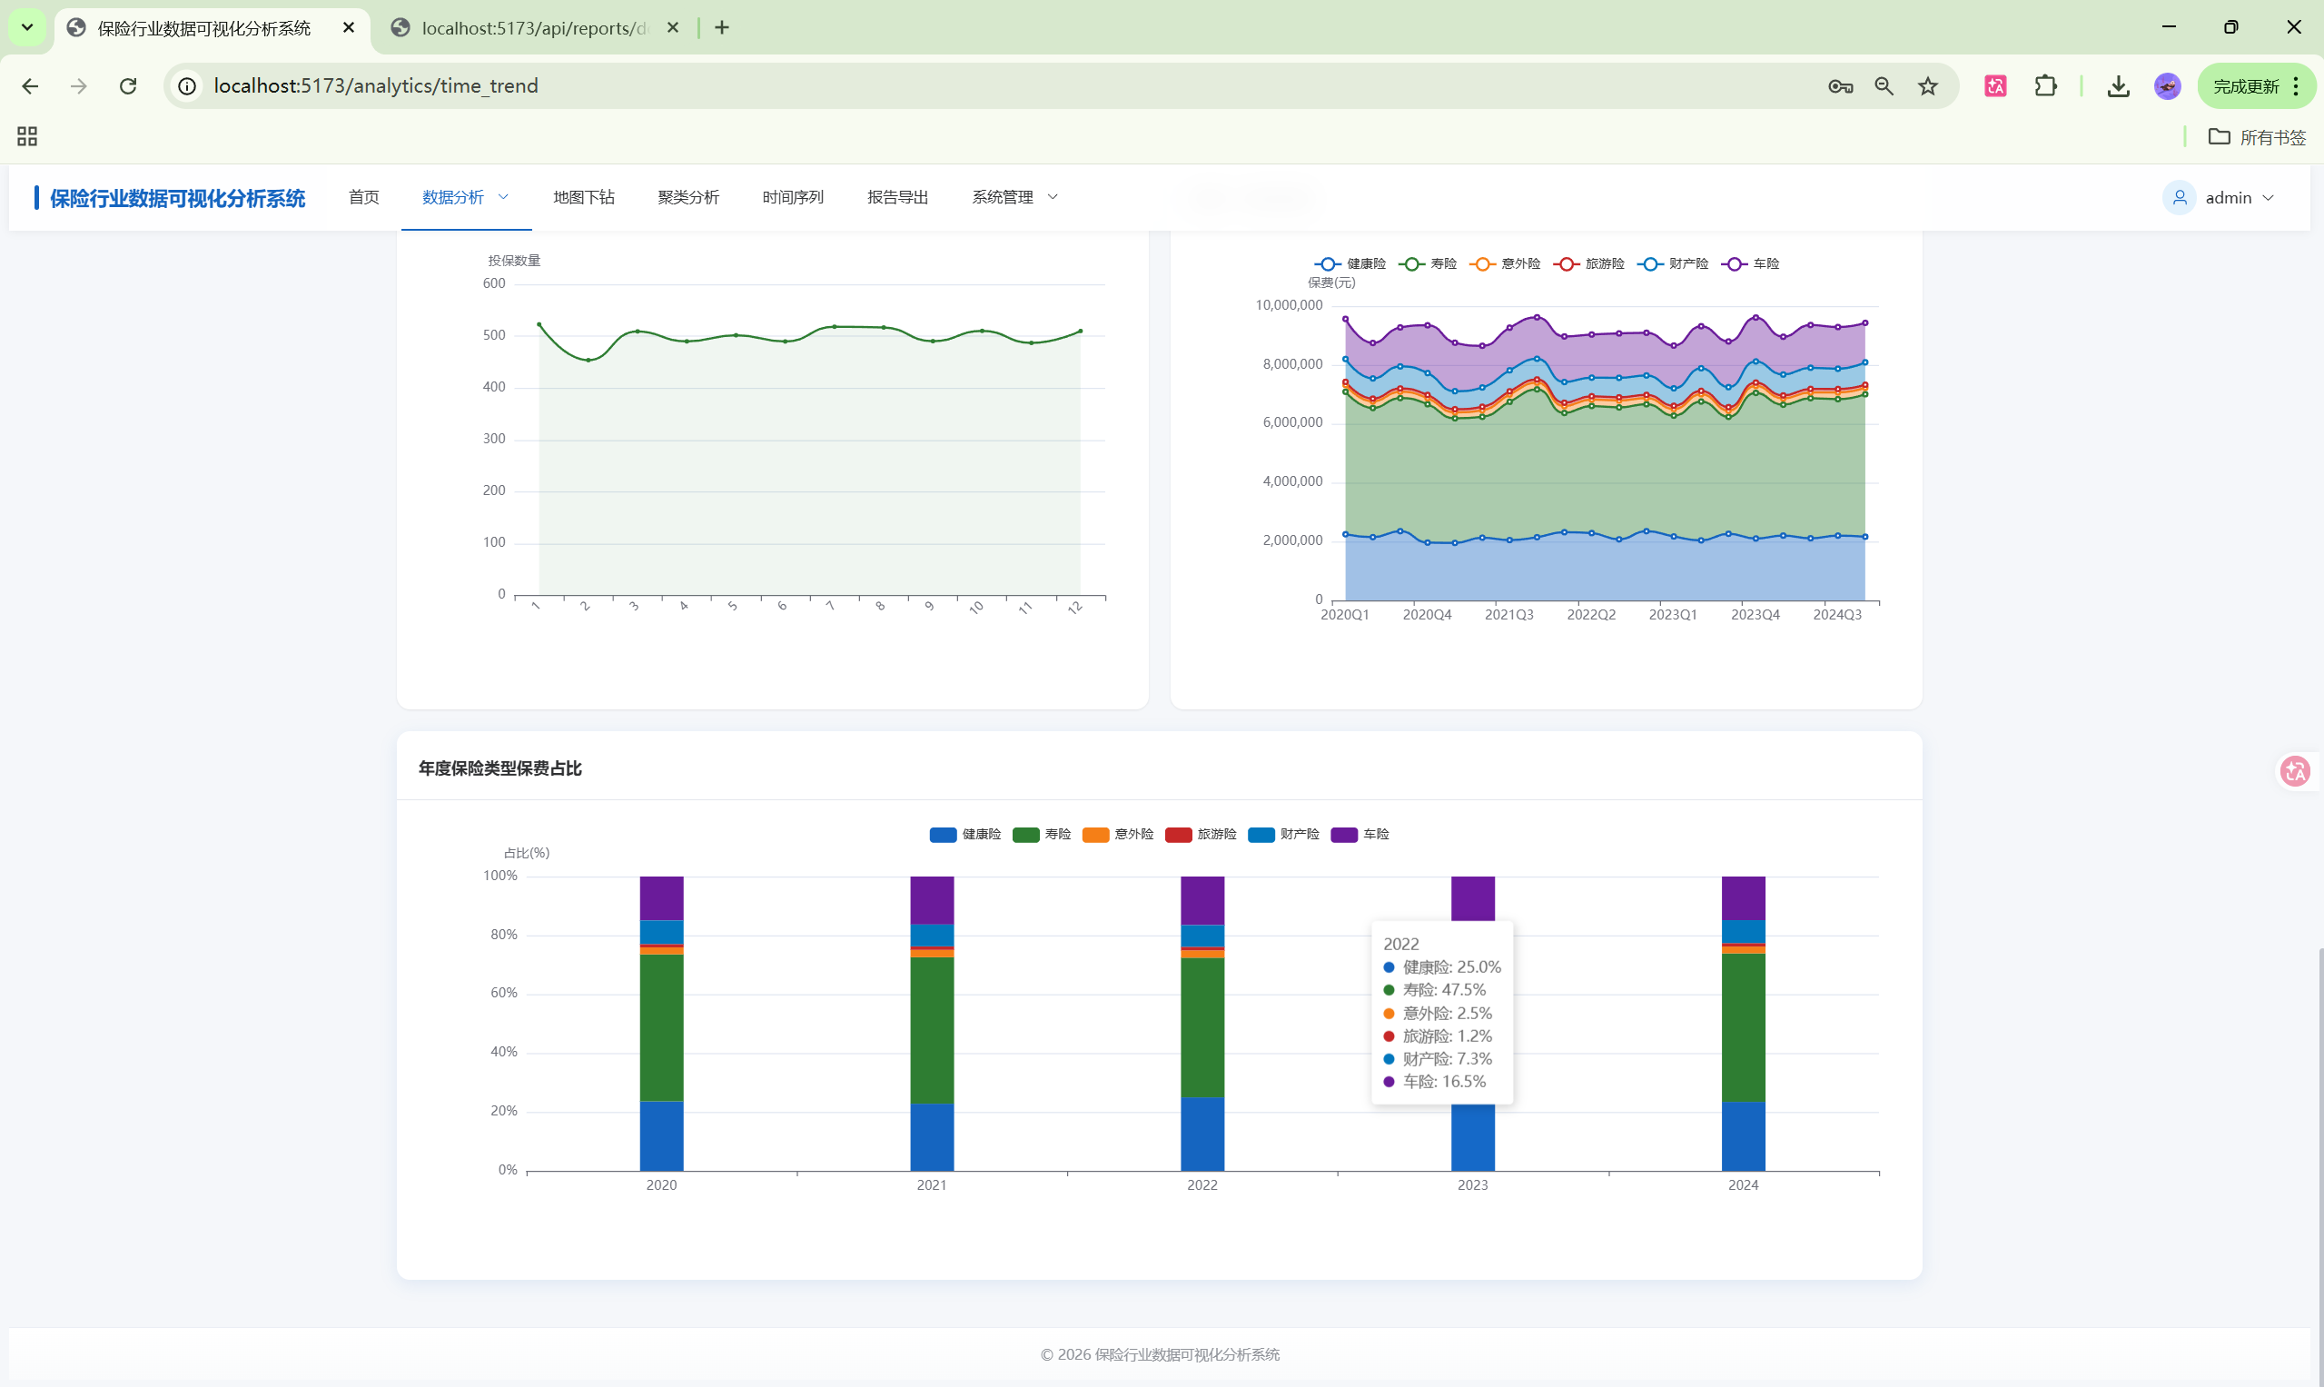2324x1387 pixels.
Task: Open the 系统管理 dropdown menu
Action: tap(1014, 197)
